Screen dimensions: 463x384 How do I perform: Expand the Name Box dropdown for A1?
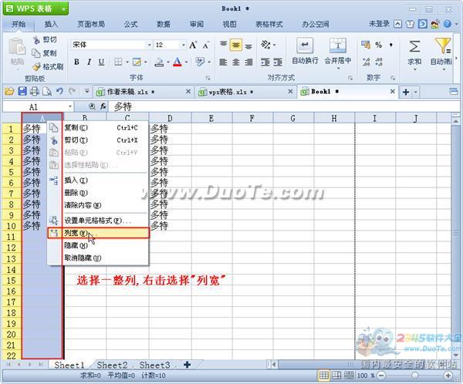[70, 106]
